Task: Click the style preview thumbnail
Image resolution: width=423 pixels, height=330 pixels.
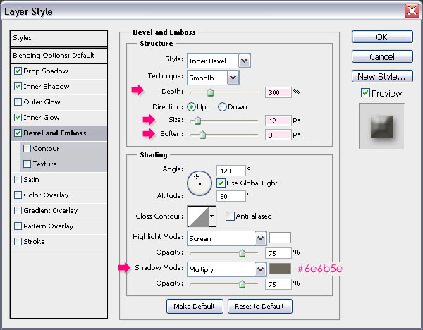Action: point(381,126)
